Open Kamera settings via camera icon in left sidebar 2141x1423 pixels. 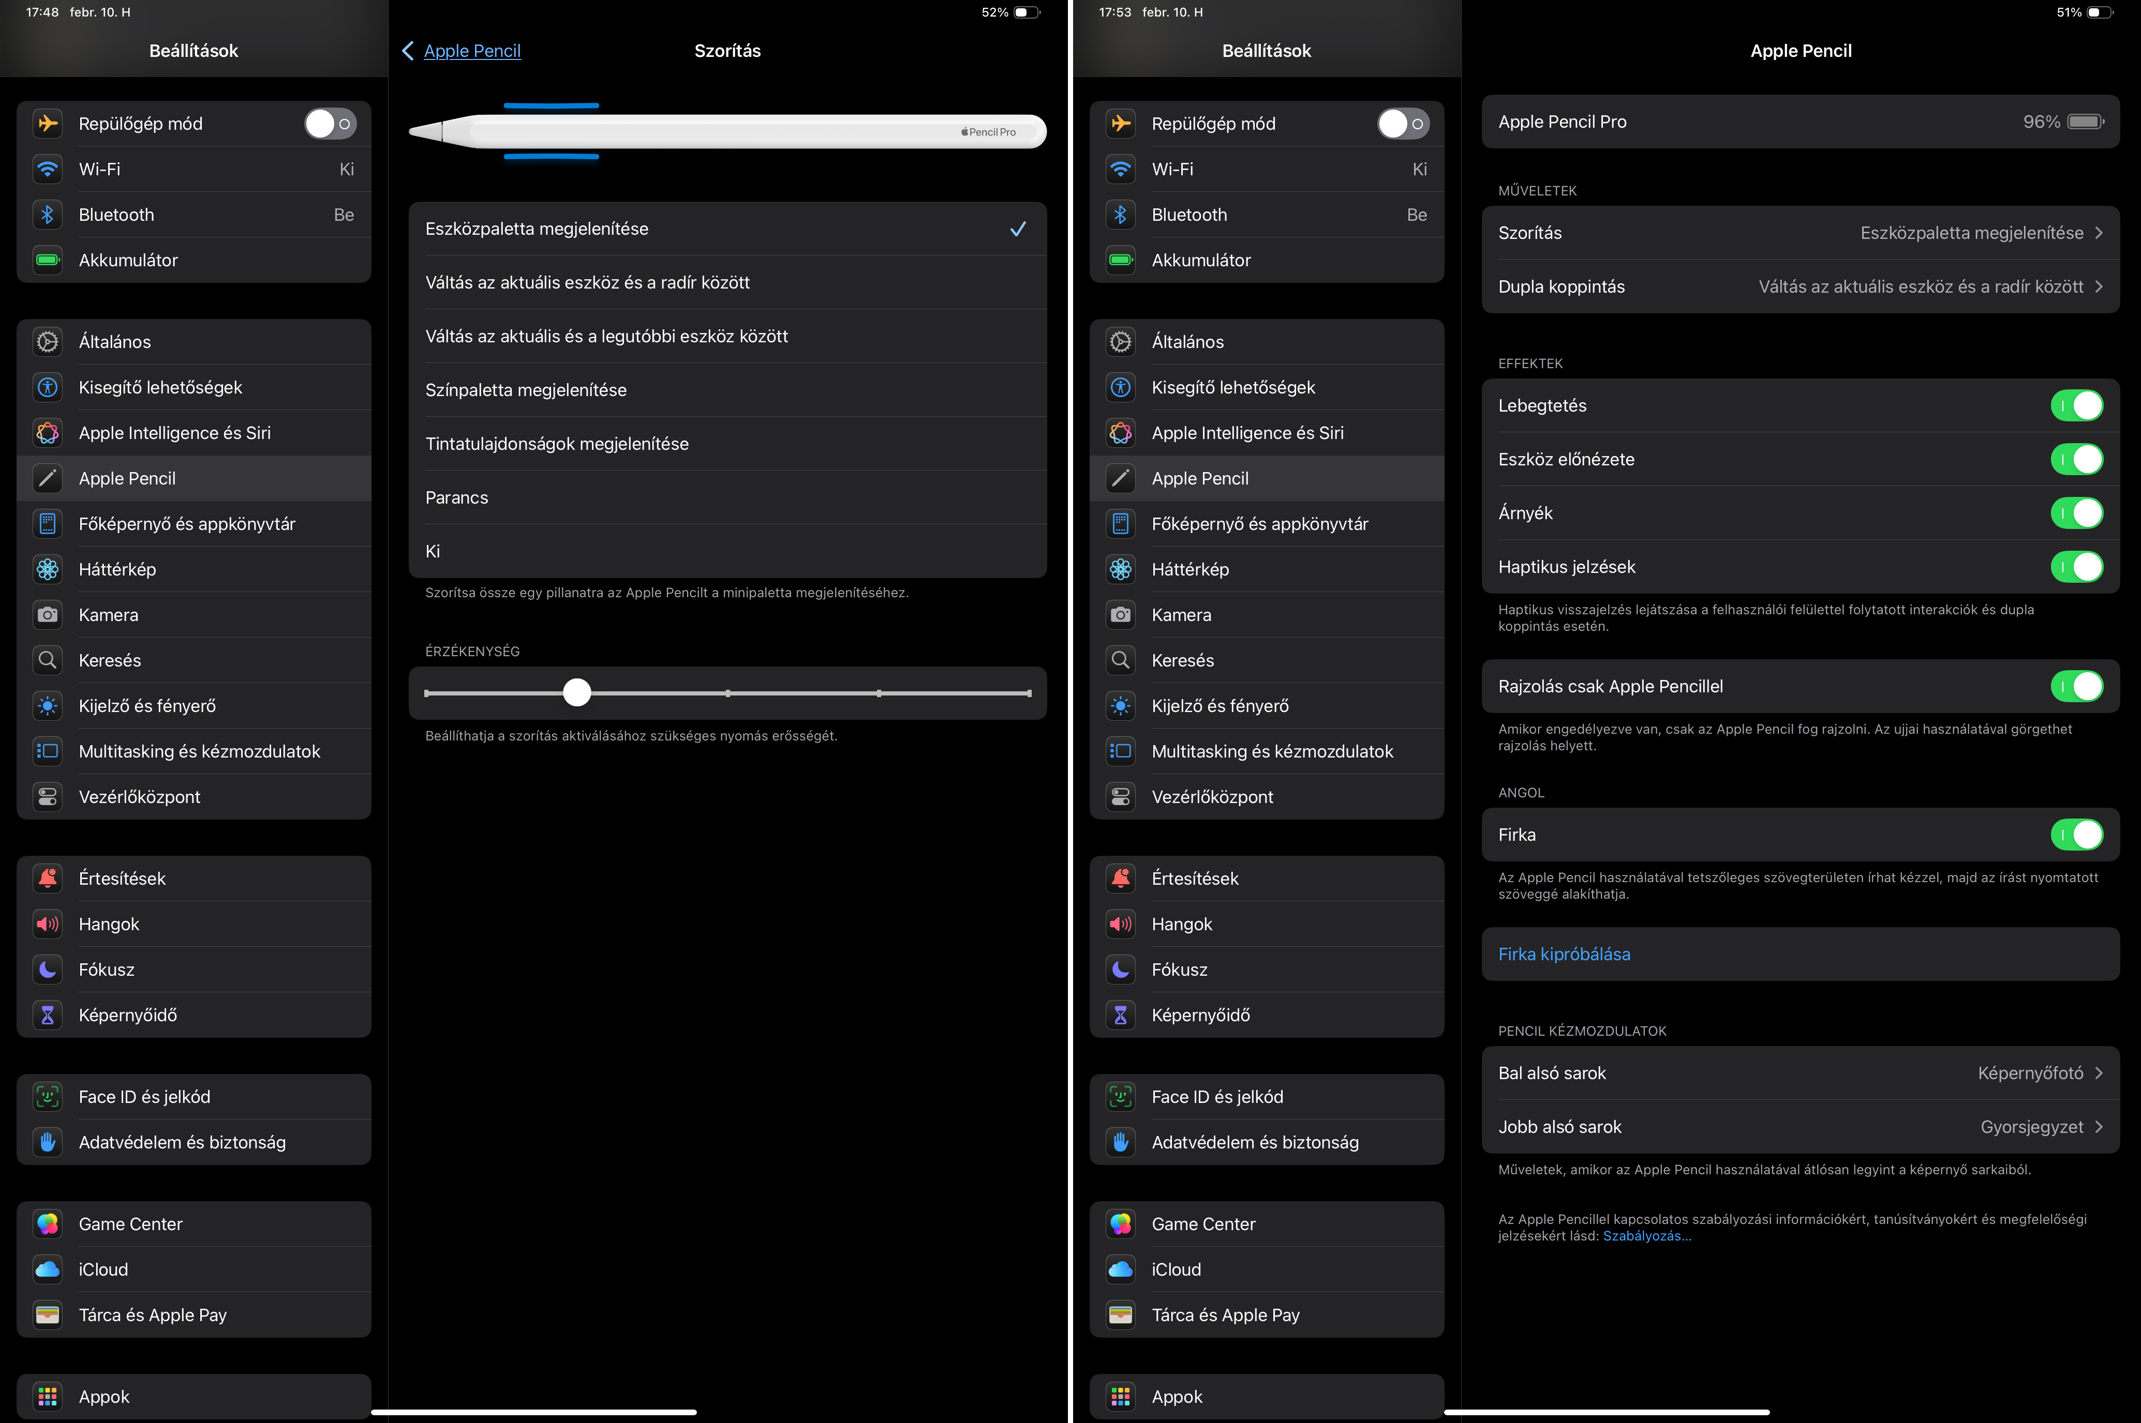click(47, 614)
